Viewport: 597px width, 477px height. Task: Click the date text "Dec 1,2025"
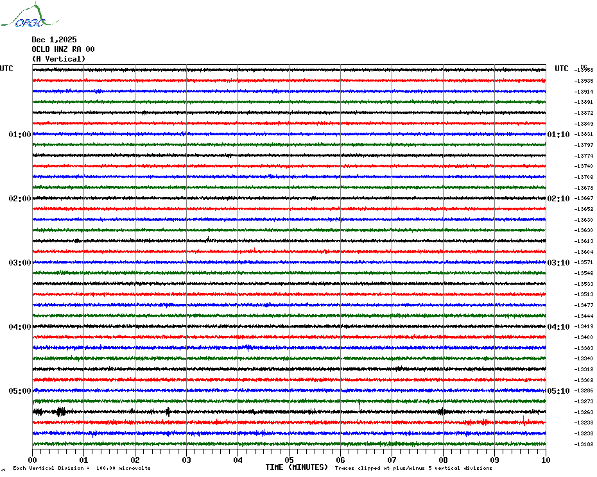click(x=54, y=40)
